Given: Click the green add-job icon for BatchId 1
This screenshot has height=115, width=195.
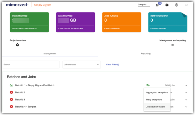Looking at the screenshot, I should (x=148, y=85).
